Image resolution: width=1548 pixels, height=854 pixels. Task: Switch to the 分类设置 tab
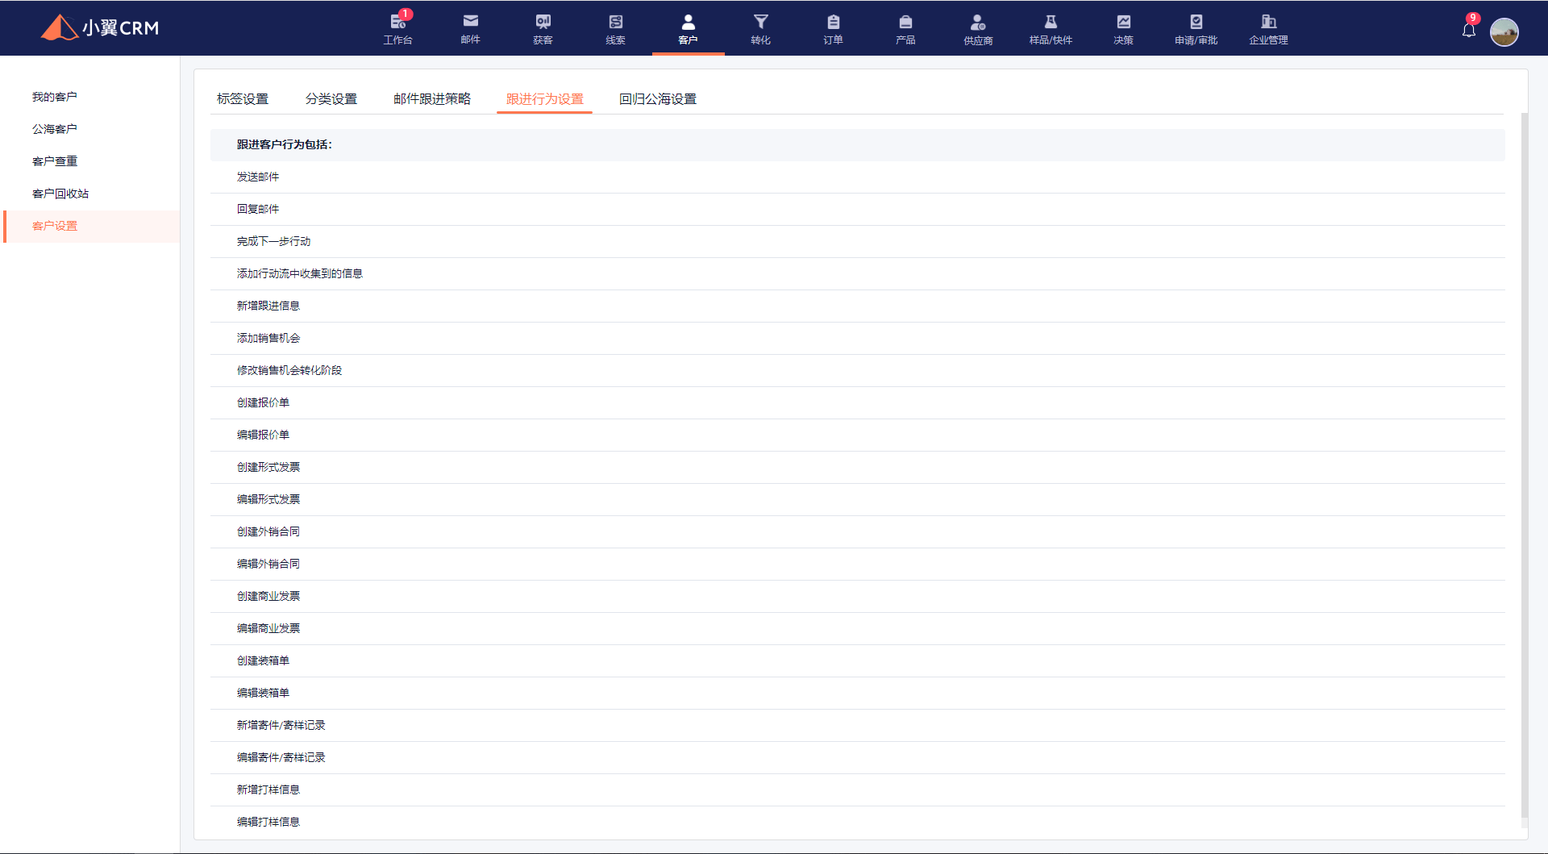tap(331, 98)
